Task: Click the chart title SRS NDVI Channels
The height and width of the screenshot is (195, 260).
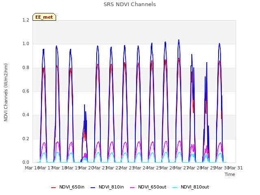Action: (x=130, y=4)
